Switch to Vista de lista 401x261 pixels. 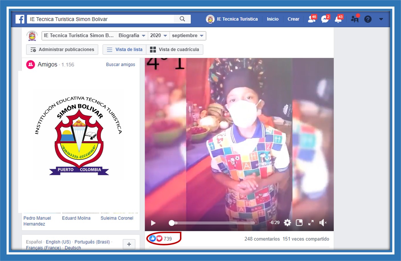[x=125, y=50]
